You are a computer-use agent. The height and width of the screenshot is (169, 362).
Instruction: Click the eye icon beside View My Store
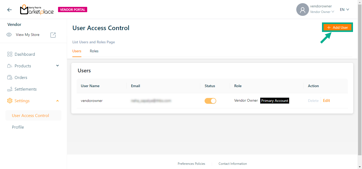pos(9,35)
